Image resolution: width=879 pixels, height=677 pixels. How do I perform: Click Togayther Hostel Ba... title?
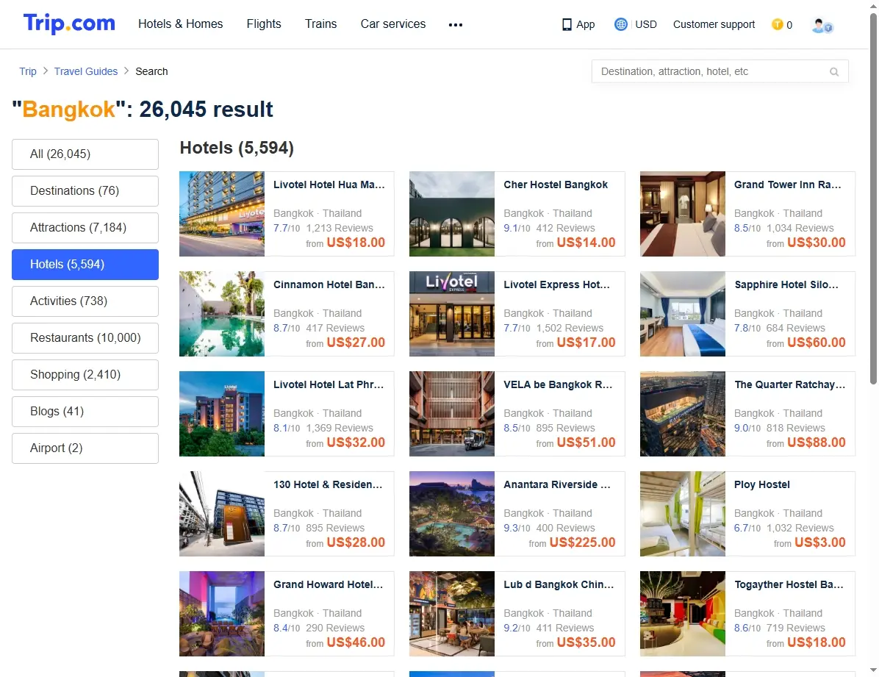(789, 584)
